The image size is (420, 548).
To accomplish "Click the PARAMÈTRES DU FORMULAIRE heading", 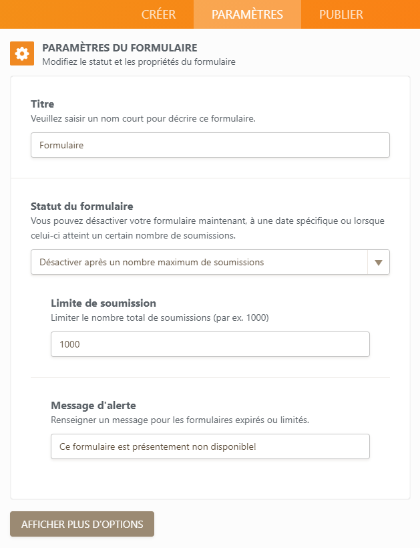I will tap(120, 48).
